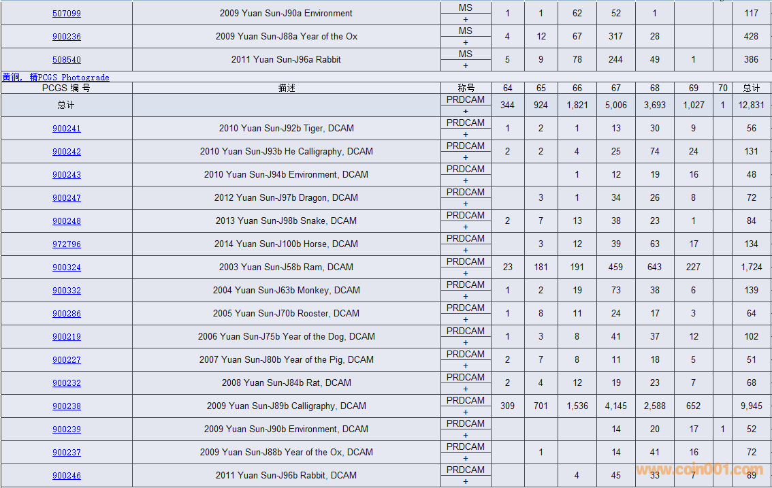Click link 900227 Year of the Pig

pyautogui.click(x=67, y=360)
